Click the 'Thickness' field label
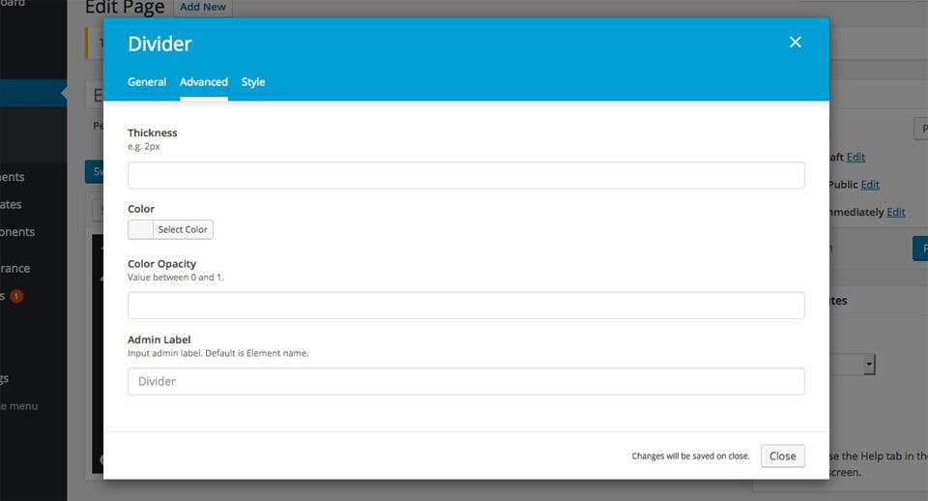 pyautogui.click(x=152, y=133)
